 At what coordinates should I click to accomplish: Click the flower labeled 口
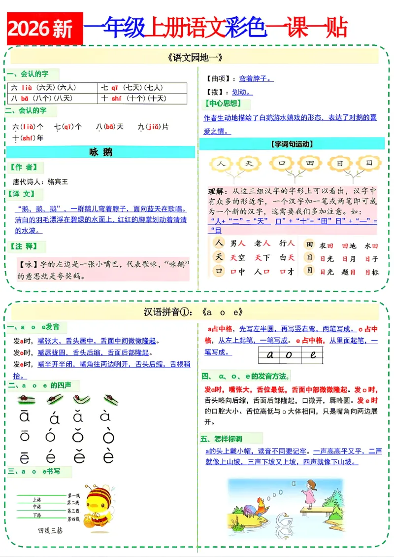coord(282,163)
